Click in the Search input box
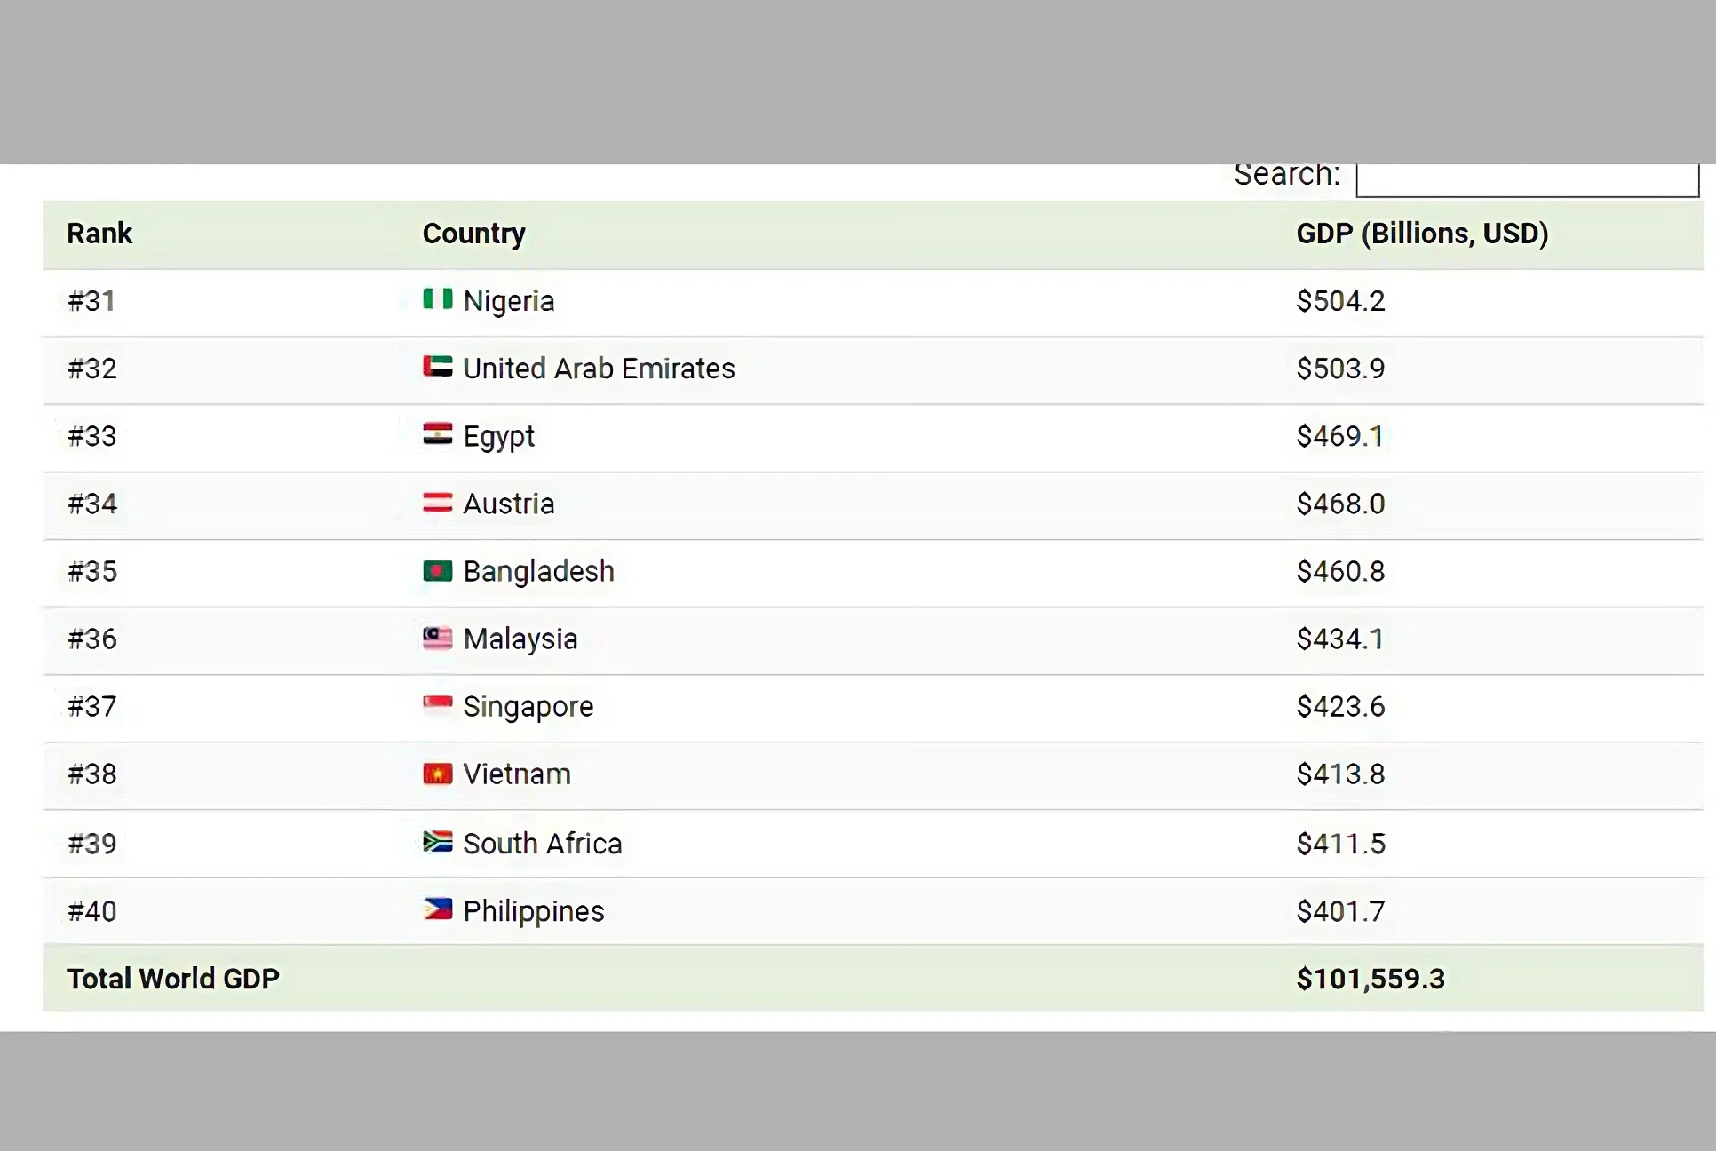The image size is (1716, 1151). [1526, 179]
